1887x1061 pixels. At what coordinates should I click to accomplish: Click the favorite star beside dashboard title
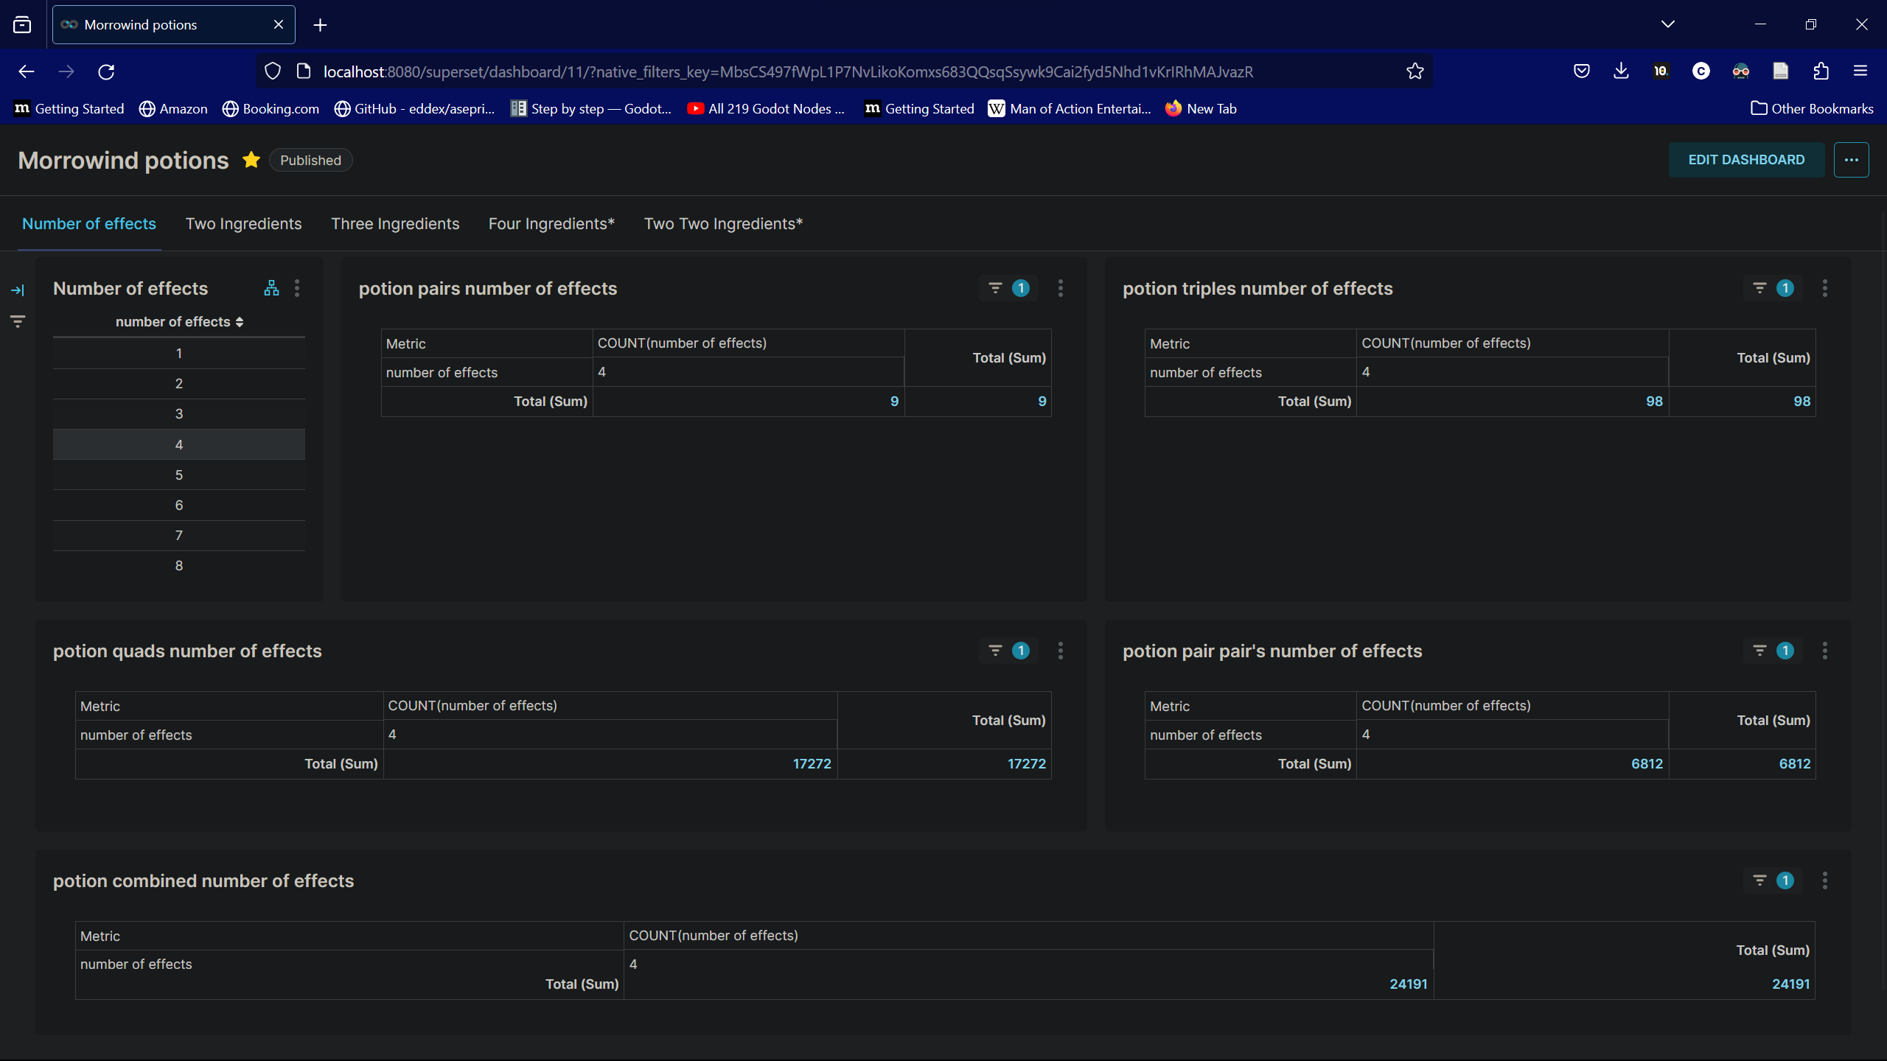[251, 160]
